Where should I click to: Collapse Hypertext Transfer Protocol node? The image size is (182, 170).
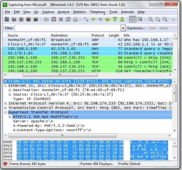[5, 112]
